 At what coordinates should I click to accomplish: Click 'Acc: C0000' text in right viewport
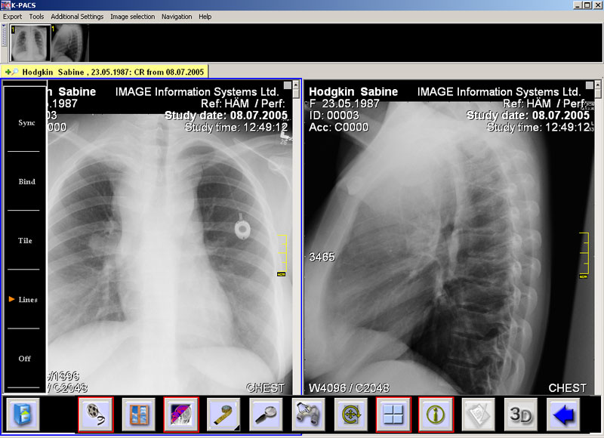point(338,127)
